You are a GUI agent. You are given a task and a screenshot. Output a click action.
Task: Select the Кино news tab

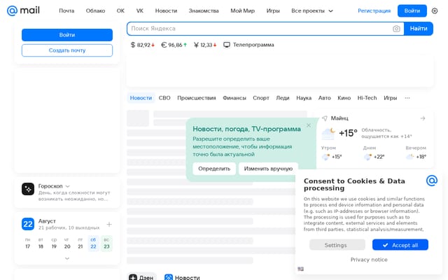tap(344, 98)
